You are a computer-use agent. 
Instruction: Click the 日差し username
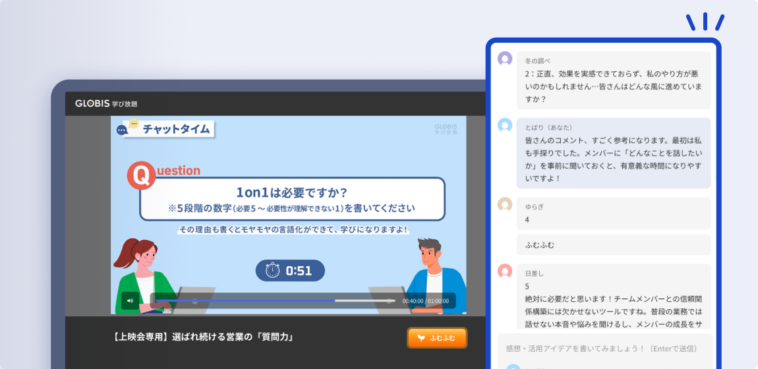click(x=535, y=273)
